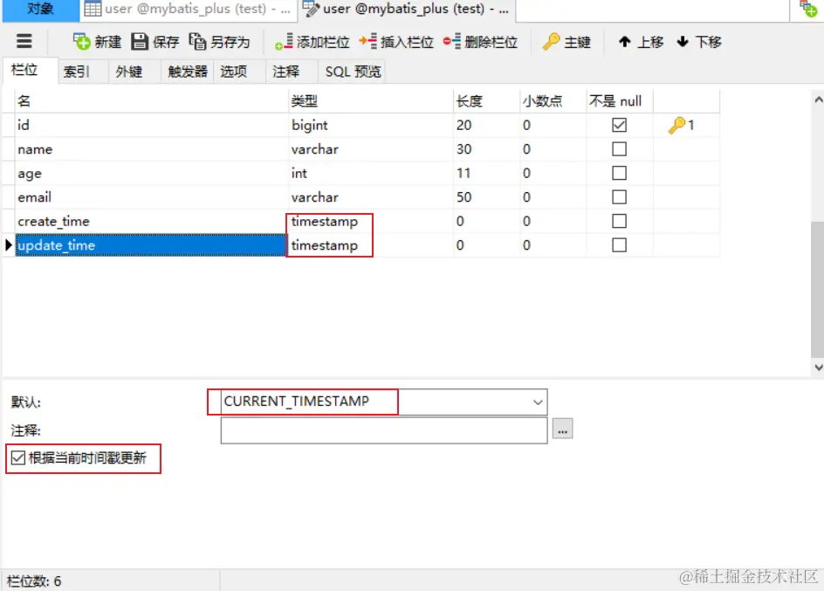Open the SQL 预览 tab

(x=354, y=72)
